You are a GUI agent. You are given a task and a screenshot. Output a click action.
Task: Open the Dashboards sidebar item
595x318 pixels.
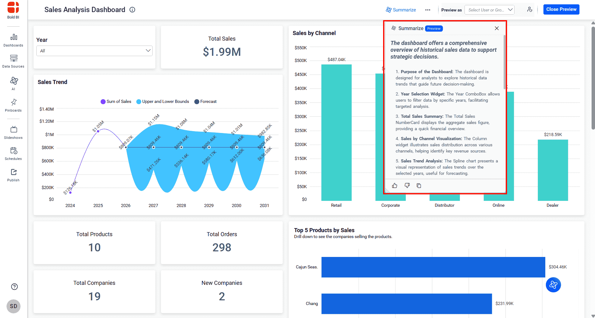coord(13,40)
